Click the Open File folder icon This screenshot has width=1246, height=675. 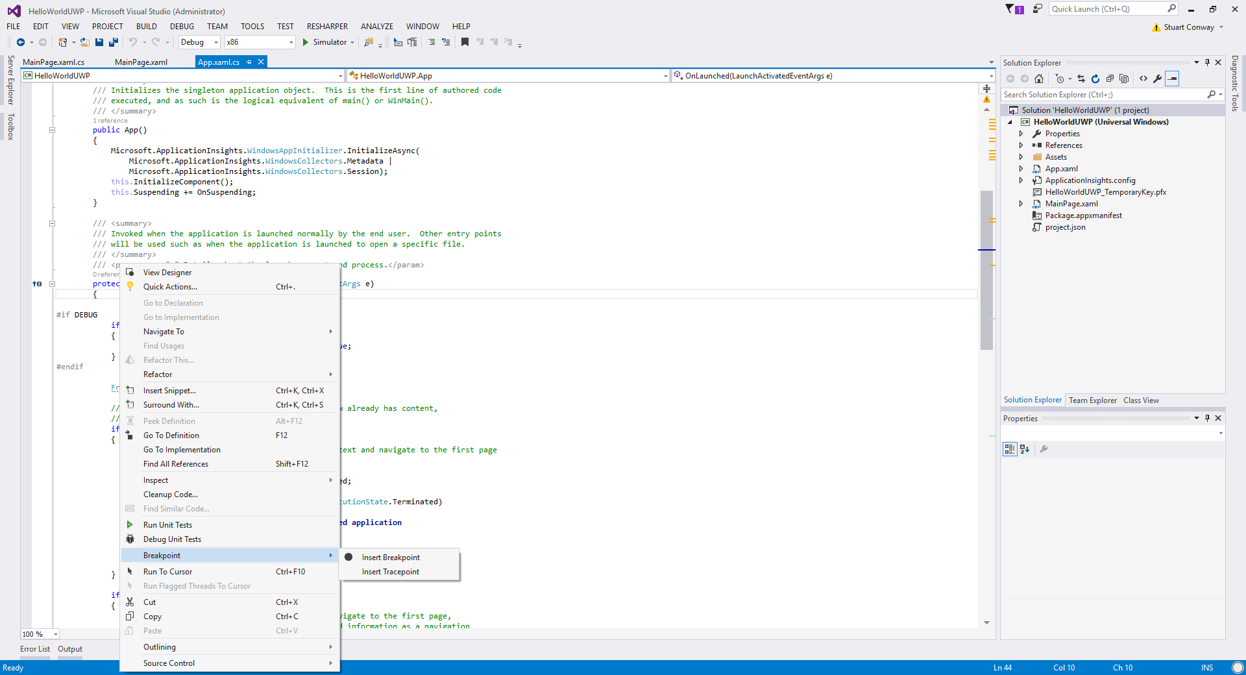point(84,42)
